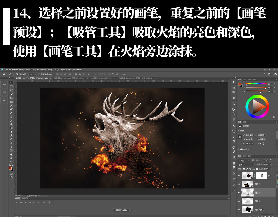Image resolution: width=278 pixels, height=217 pixels.
Task: Toggle lock transparent pixels icon
Action: click(x=244, y=169)
